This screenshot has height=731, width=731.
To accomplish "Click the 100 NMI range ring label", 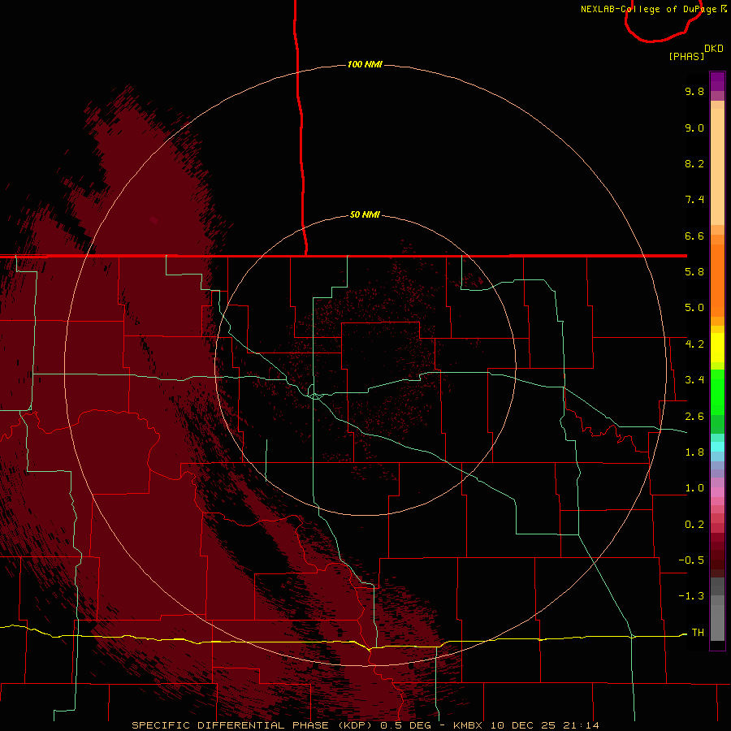I will (365, 64).
